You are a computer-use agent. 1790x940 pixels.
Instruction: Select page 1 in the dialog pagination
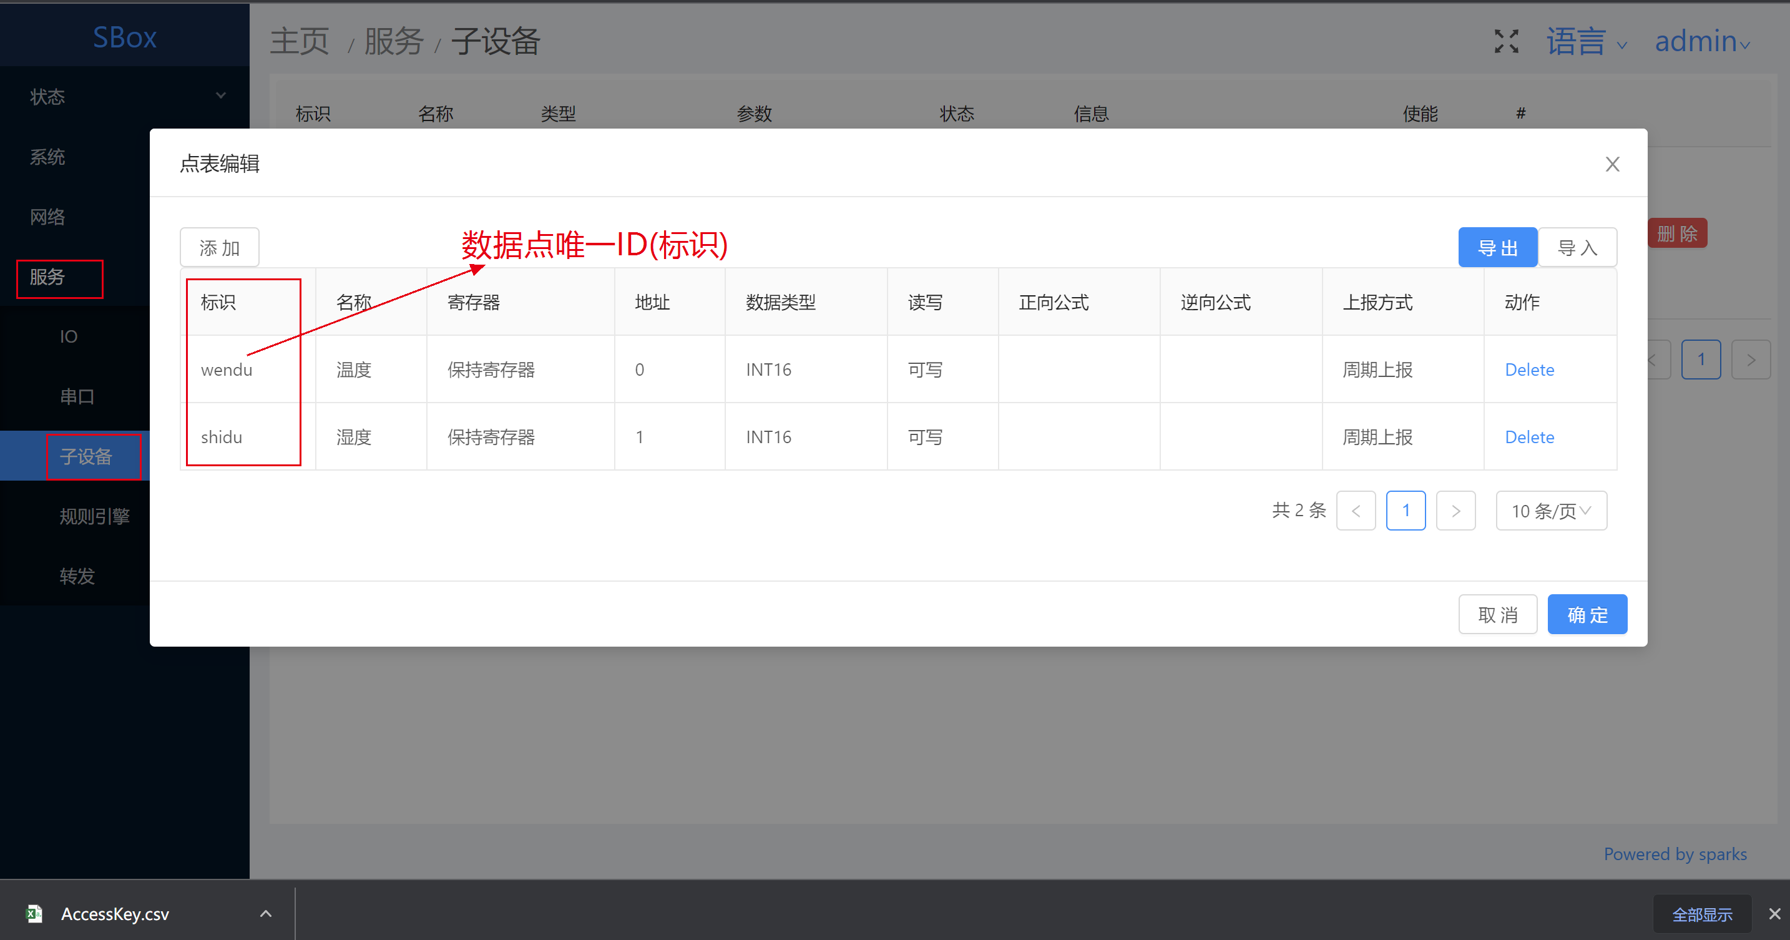pos(1405,511)
